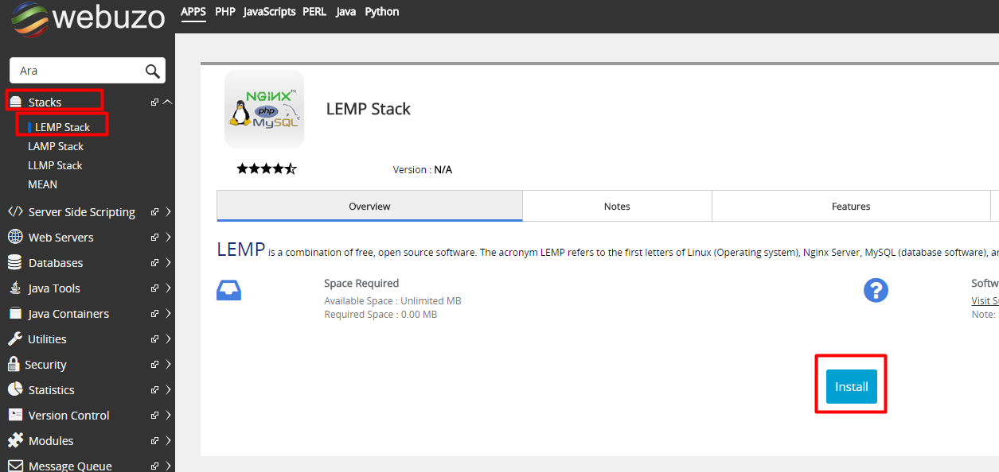This screenshot has width=999, height=472.
Task: Expand Server Side Scripting chevron
Action: 168,212
